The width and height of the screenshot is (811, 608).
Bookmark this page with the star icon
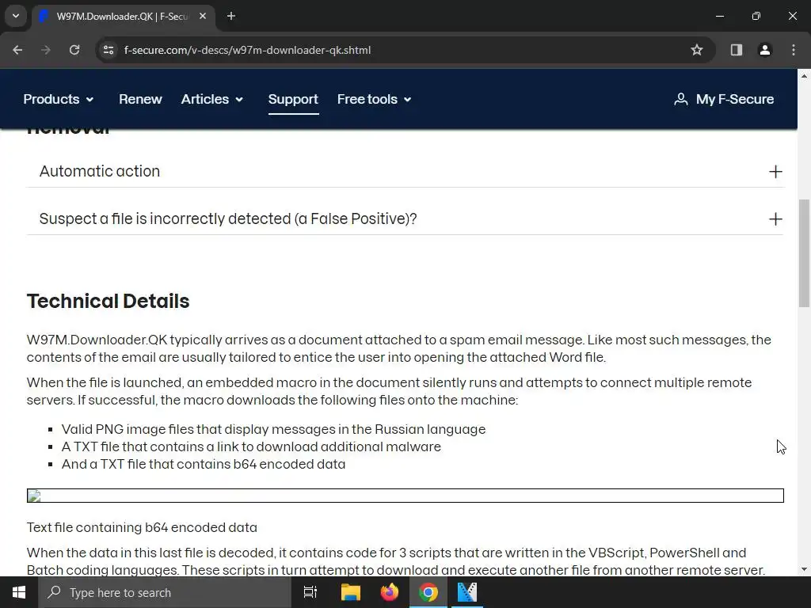tap(697, 50)
